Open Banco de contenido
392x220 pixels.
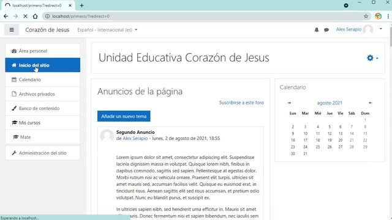(x=43, y=108)
